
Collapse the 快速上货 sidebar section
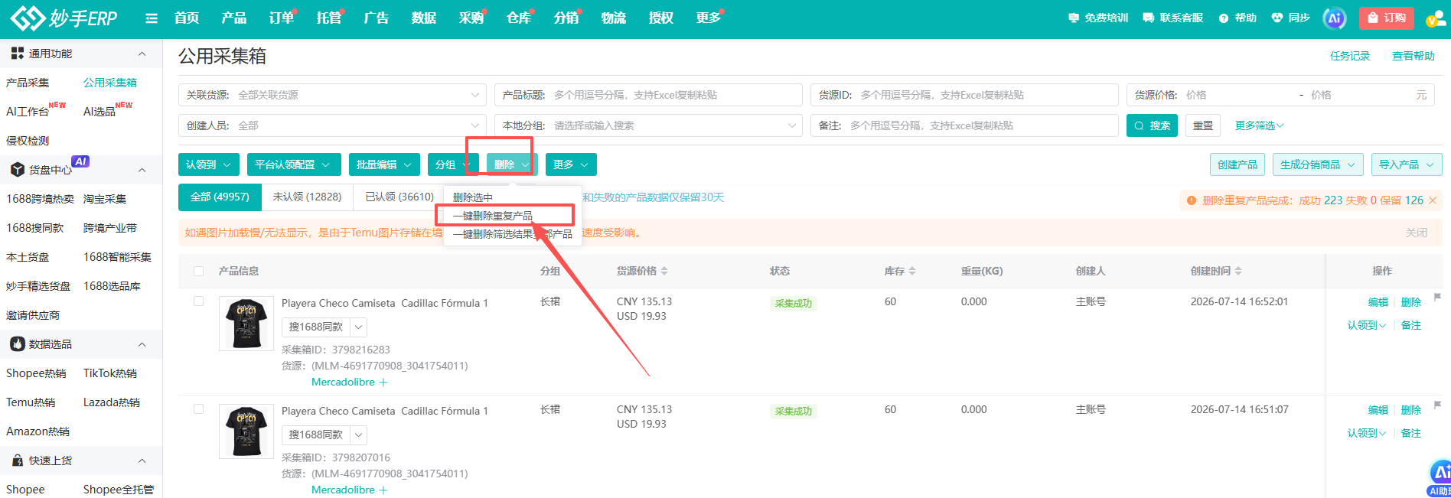(x=142, y=461)
